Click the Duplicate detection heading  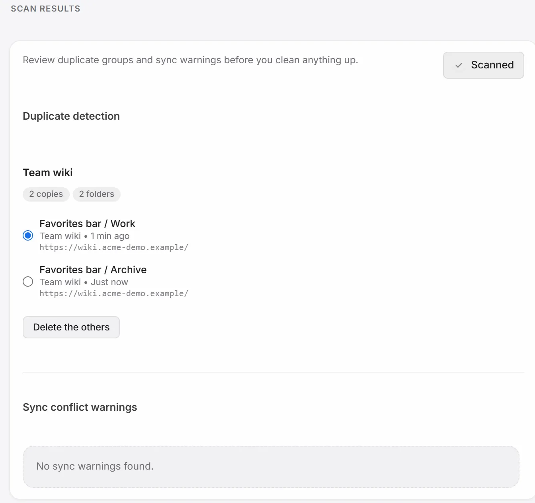tap(71, 116)
